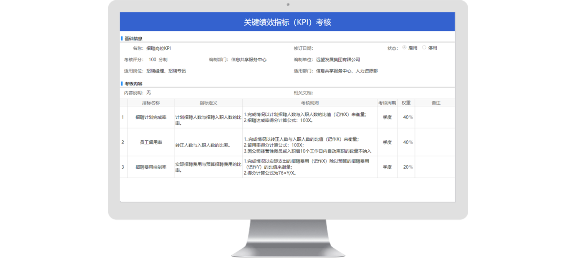Click the 名称 field showing 招聘岗位KPI
This screenshot has height=258, width=576.
coord(159,48)
